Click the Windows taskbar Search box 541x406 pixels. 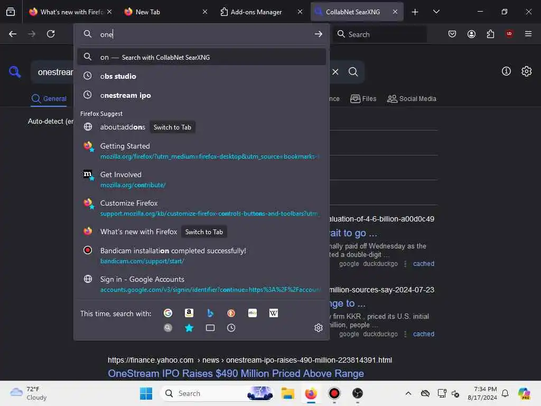point(217,393)
